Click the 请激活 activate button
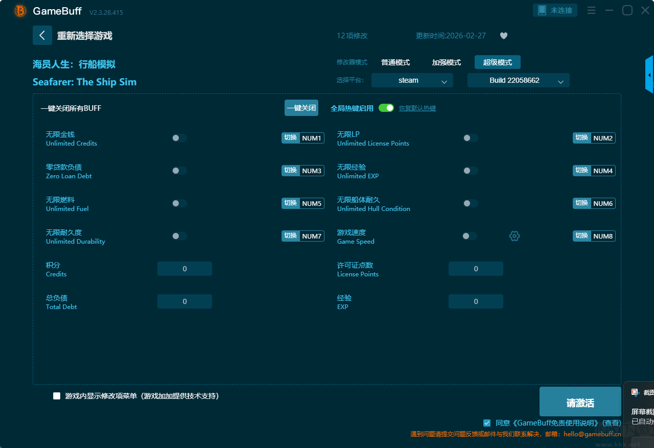 click(580, 402)
